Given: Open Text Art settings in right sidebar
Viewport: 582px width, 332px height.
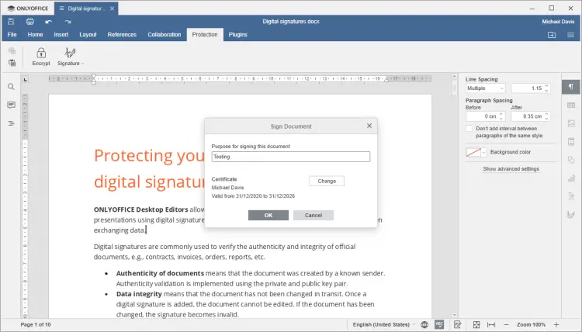Looking at the screenshot, I should pyautogui.click(x=571, y=196).
